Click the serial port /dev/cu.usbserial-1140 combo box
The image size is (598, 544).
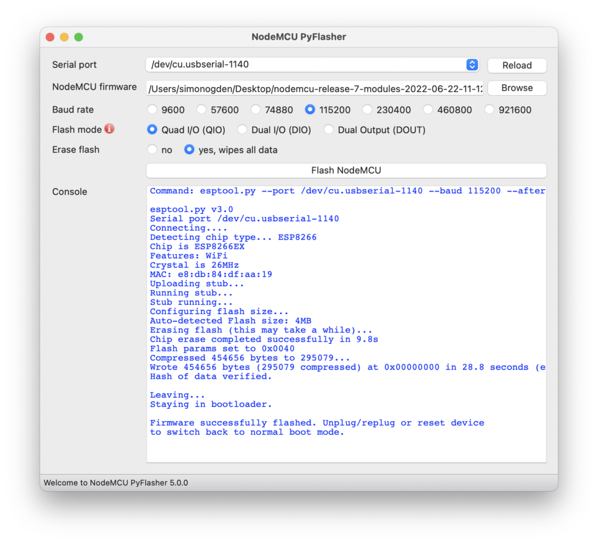[312, 64]
